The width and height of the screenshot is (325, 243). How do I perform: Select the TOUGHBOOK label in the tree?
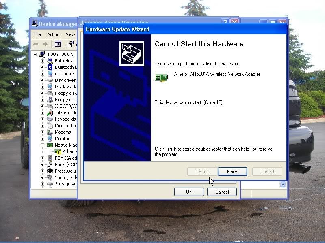click(x=60, y=54)
